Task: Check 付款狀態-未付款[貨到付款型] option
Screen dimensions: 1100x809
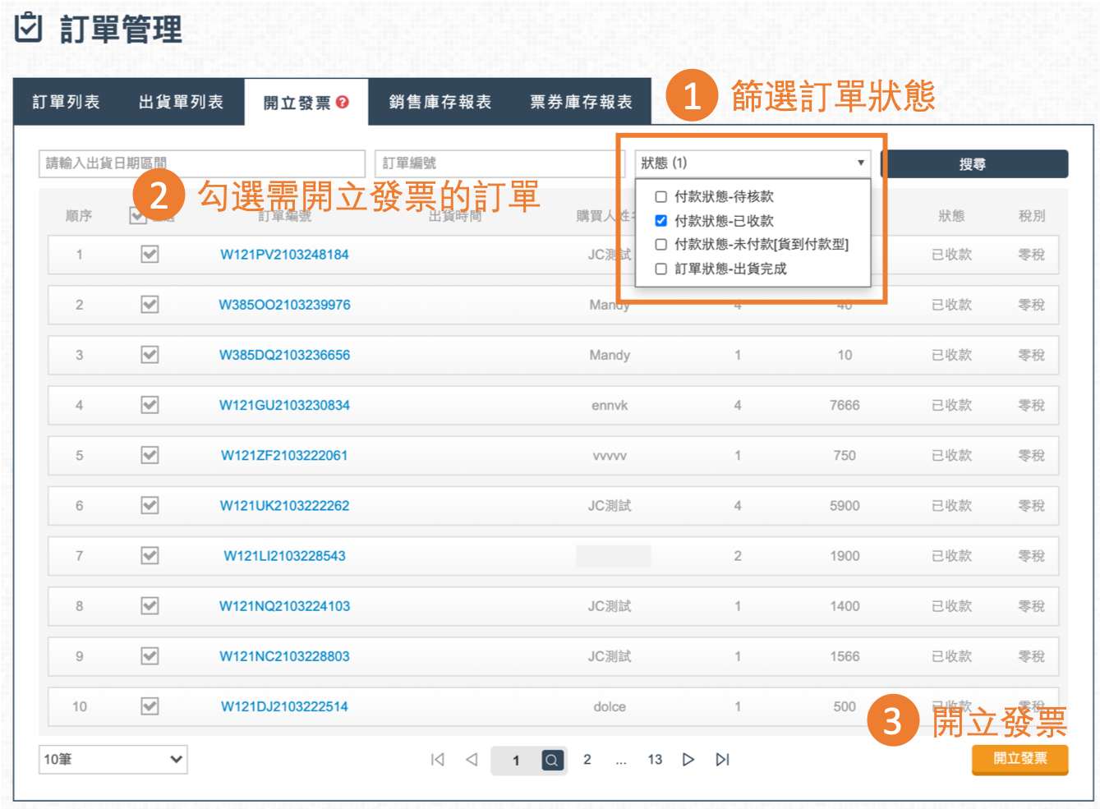Action: coord(660,245)
